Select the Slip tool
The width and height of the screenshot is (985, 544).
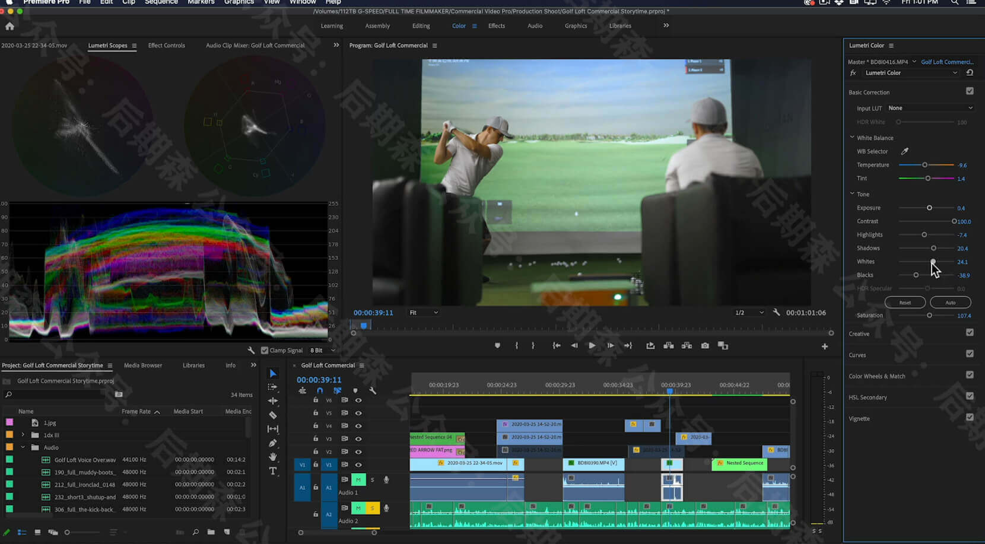[x=272, y=429]
